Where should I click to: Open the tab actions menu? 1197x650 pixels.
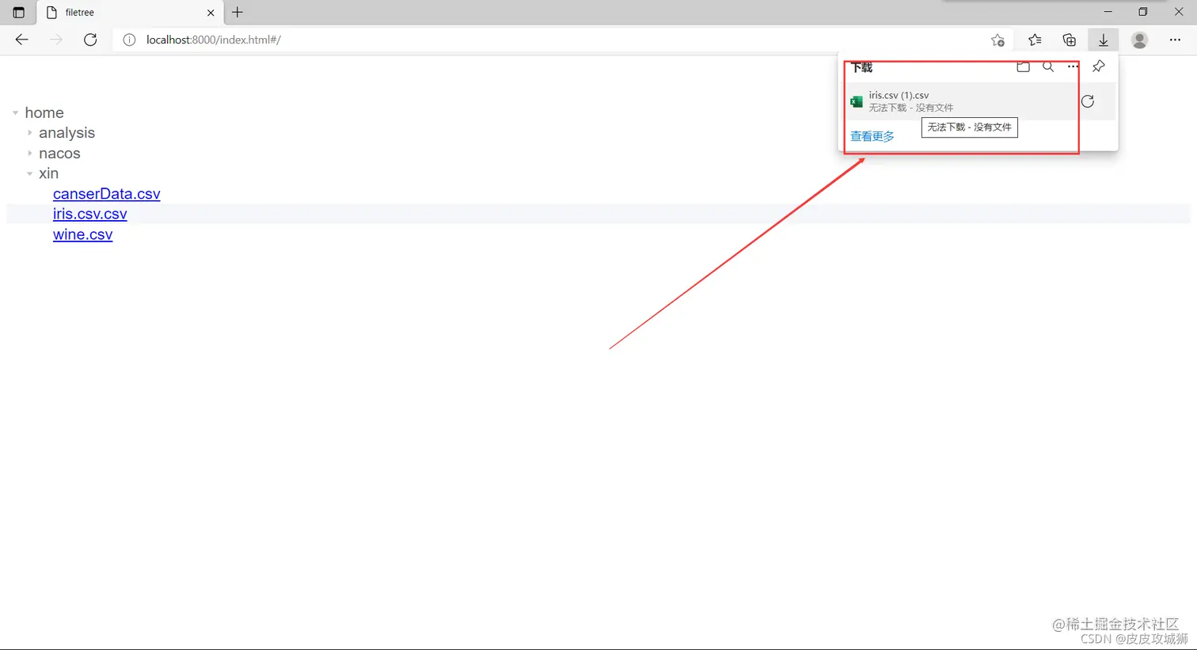point(19,13)
